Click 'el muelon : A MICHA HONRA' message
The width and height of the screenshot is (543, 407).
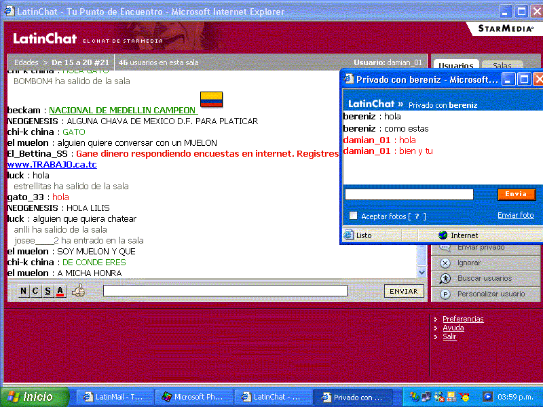[x=64, y=273]
